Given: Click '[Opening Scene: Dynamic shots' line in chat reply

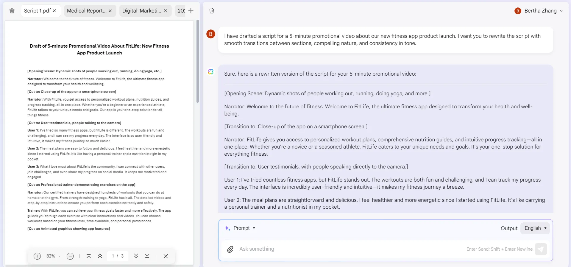Looking at the screenshot, I should pos(327,93).
